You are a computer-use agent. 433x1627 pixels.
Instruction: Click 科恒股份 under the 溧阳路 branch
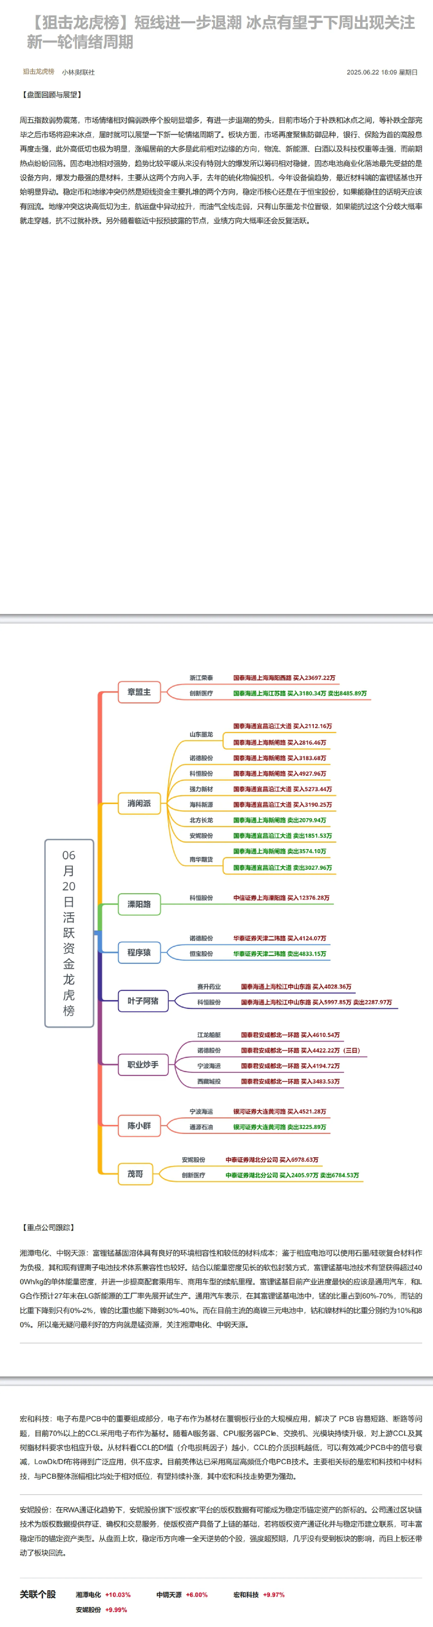(x=201, y=898)
